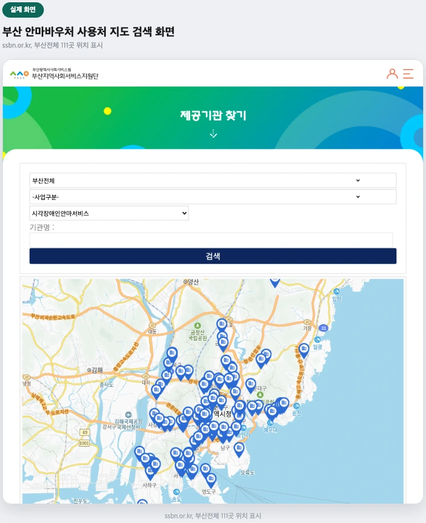Select the map marker near 기장
This screenshot has height=523, width=426.
[x=304, y=350]
